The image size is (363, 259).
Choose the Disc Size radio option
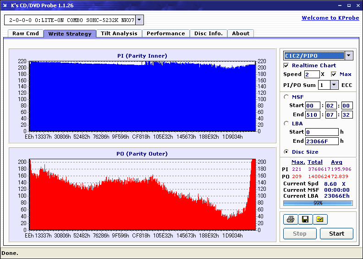[x=286, y=152]
